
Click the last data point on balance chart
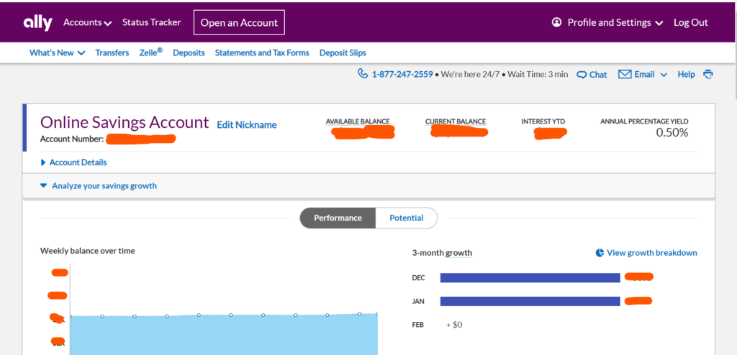[377, 313]
